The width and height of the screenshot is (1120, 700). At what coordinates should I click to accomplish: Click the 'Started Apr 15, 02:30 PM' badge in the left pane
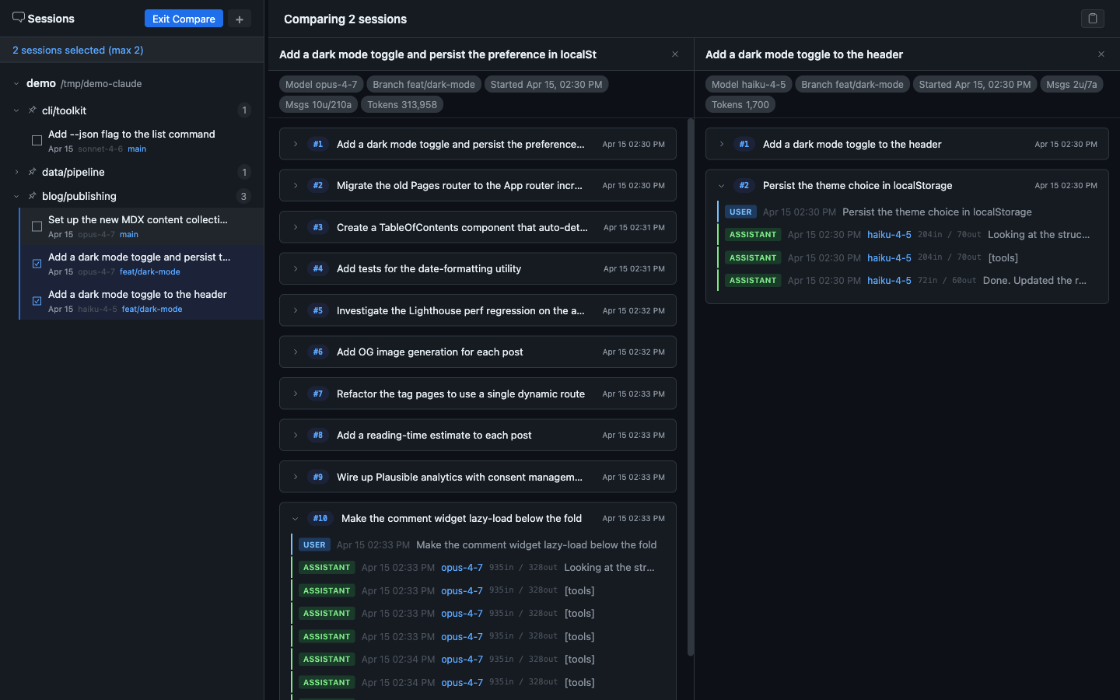click(546, 84)
